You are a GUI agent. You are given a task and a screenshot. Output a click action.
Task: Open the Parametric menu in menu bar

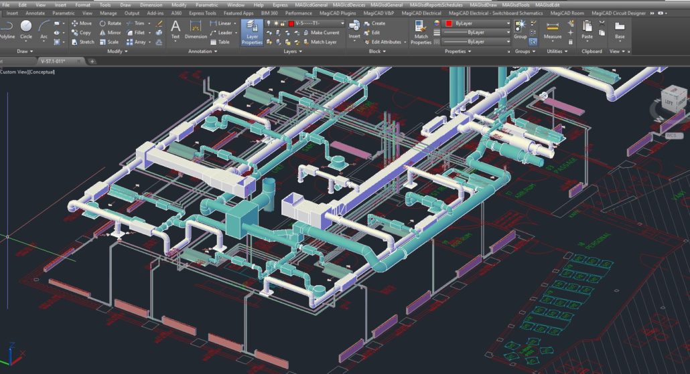pos(206,4)
